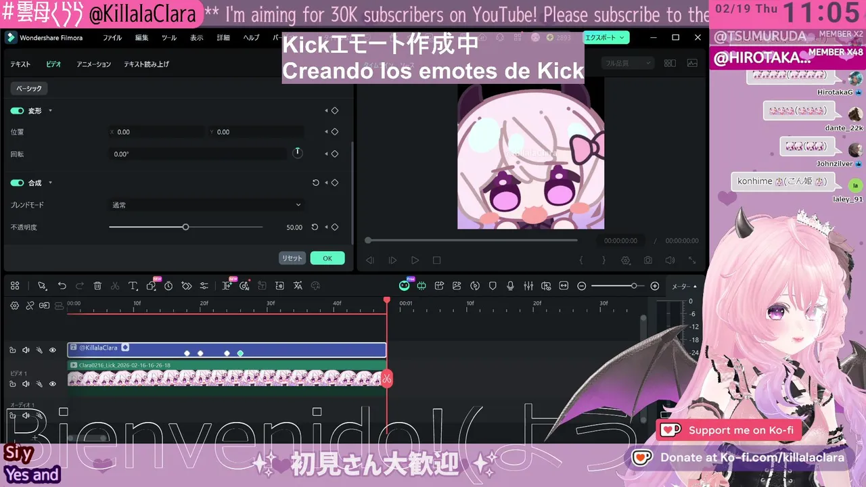
Task: Open the audio mixer icon in toolbar
Action: click(x=528, y=286)
